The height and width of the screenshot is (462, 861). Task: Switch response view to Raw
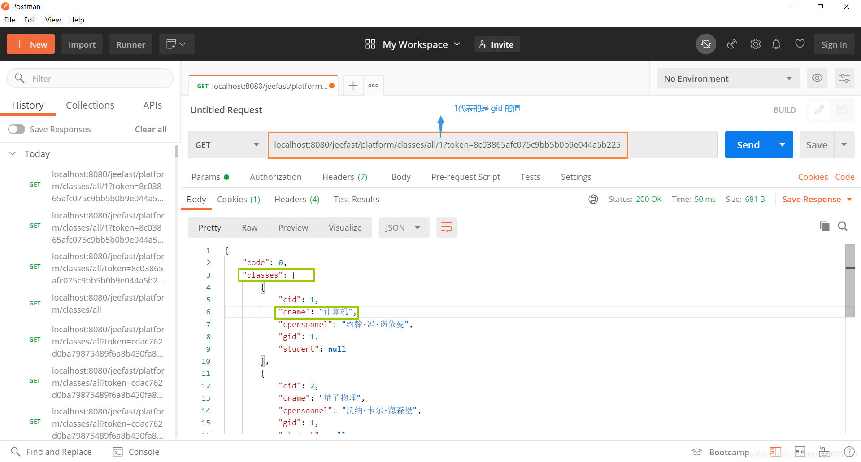tap(249, 227)
